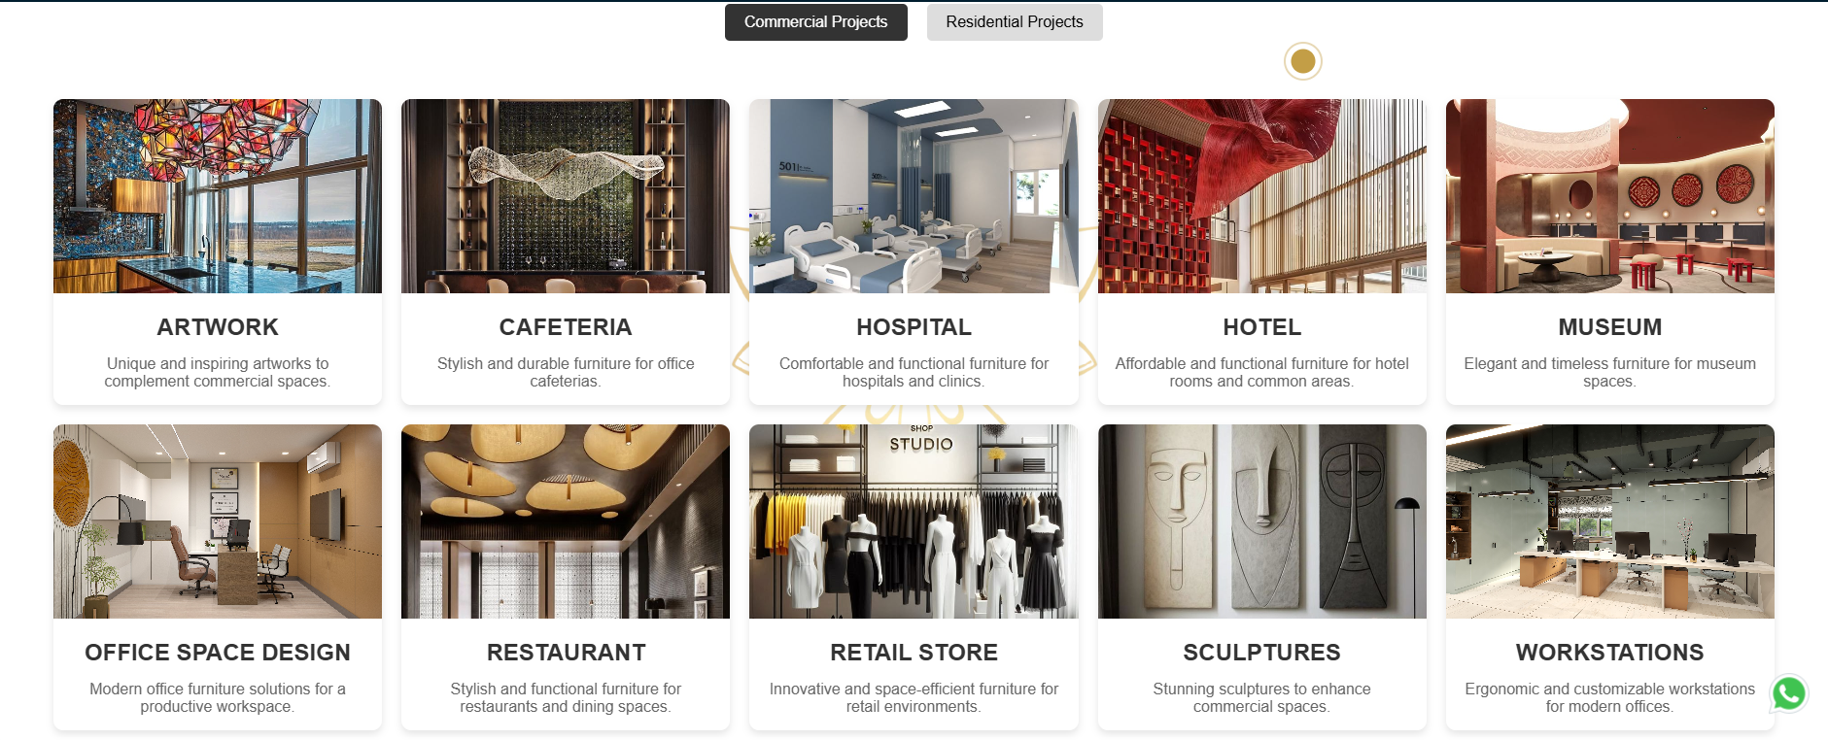Open WhatsApp chat floating icon
The height and width of the screenshot is (740, 1828).
(x=1788, y=693)
